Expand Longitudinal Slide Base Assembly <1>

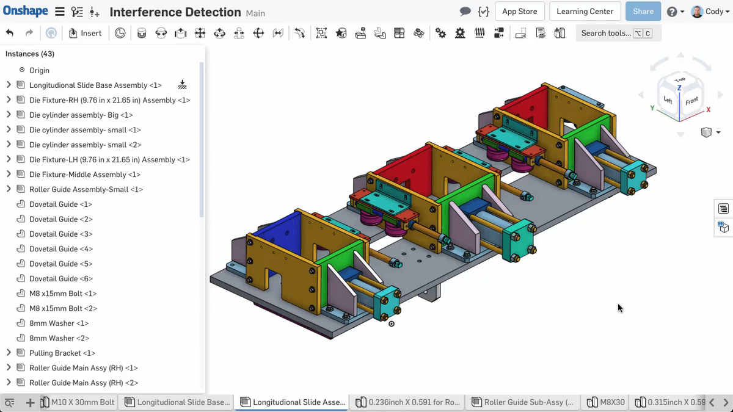(9, 85)
